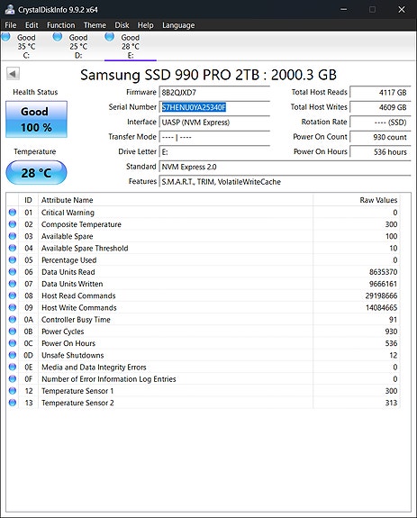This screenshot has width=417, height=518.
Task: Click the 28 °C temperature button
Action: coord(36,172)
